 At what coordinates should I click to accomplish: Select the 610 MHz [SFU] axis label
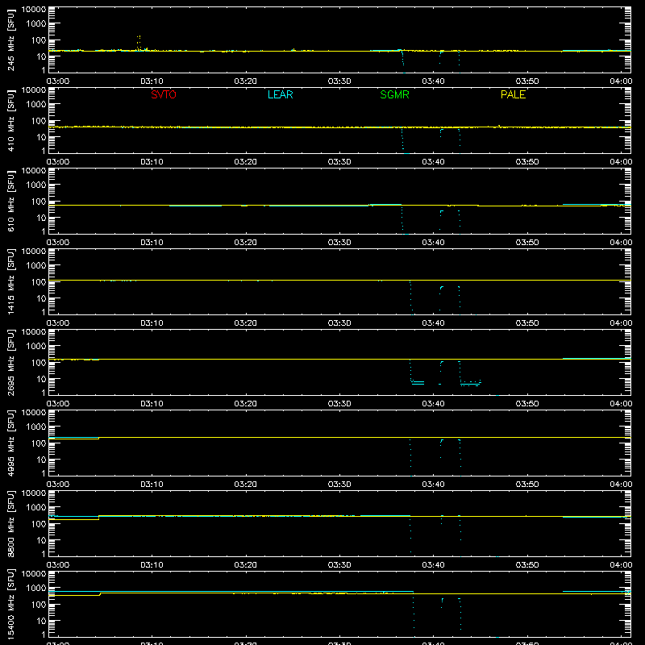click(10, 202)
